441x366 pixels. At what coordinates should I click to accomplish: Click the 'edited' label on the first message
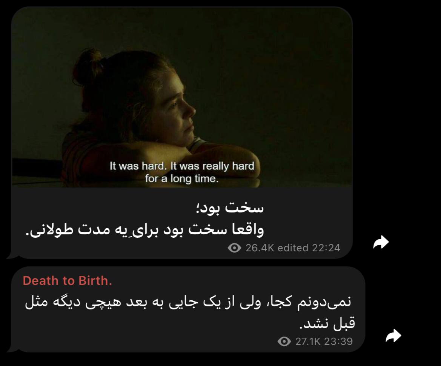[x=293, y=248]
